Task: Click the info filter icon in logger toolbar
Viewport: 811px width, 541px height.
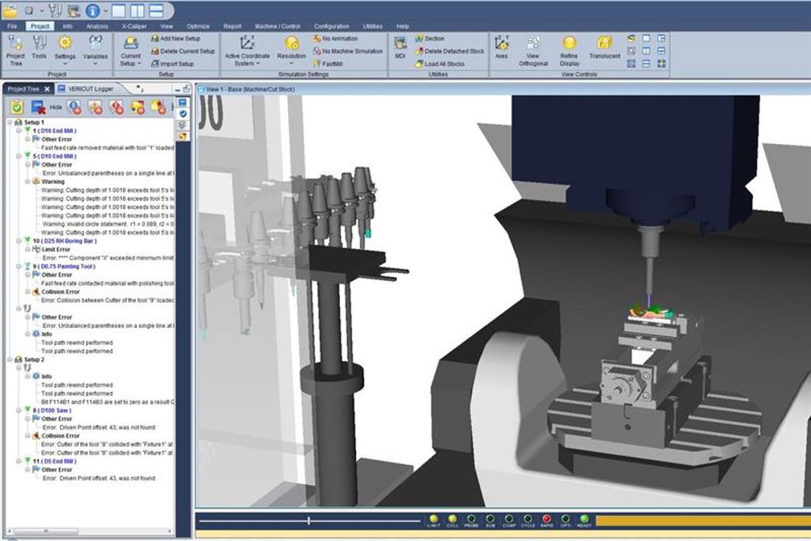Action: 74,107
